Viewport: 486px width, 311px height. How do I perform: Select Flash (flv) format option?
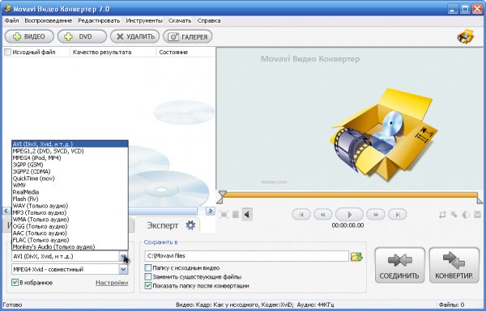coord(70,199)
